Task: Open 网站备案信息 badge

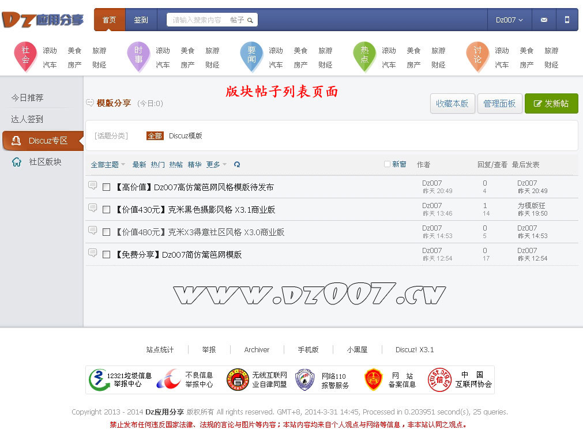Action: tap(390, 380)
